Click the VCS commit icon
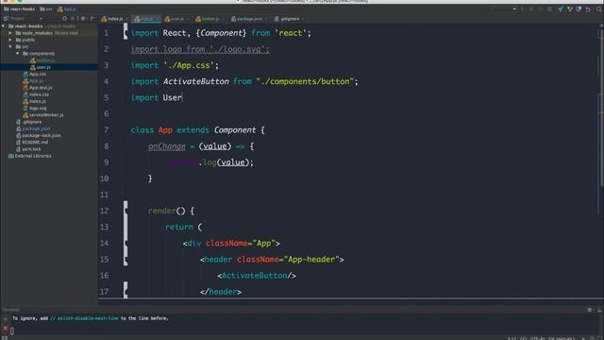604x340 pixels. (570, 8)
